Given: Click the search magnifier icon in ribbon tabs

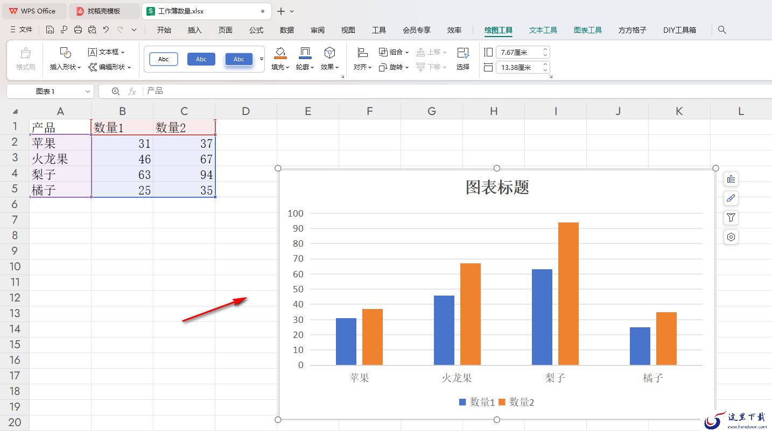Looking at the screenshot, I should pyautogui.click(x=722, y=30).
